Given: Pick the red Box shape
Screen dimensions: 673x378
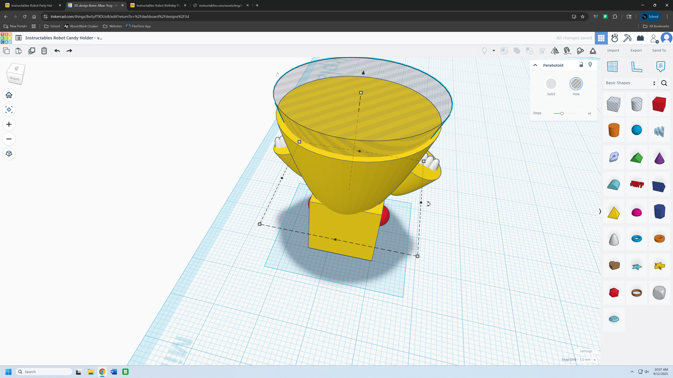Looking at the screenshot, I should coord(659,104).
